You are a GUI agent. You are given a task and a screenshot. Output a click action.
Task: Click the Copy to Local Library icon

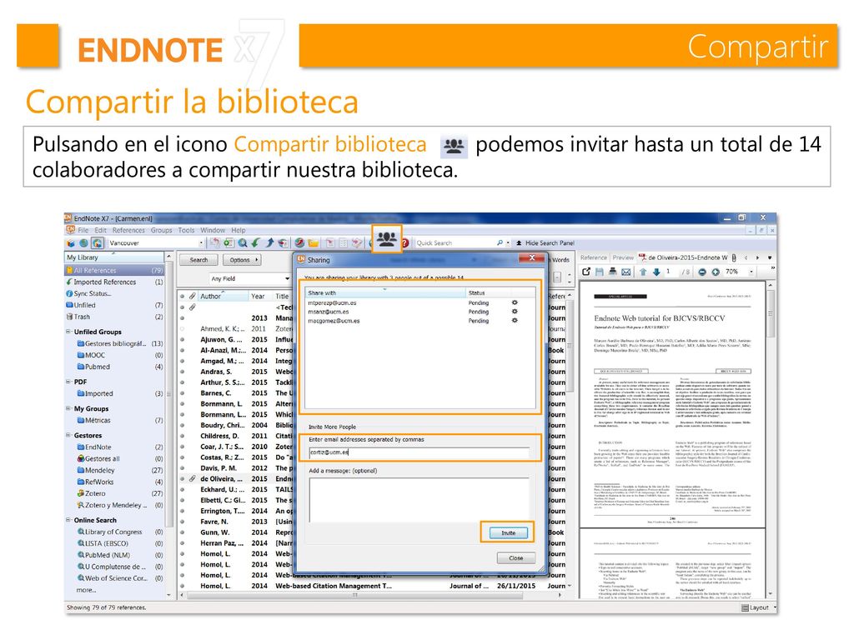pyautogui.click(x=215, y=243)
